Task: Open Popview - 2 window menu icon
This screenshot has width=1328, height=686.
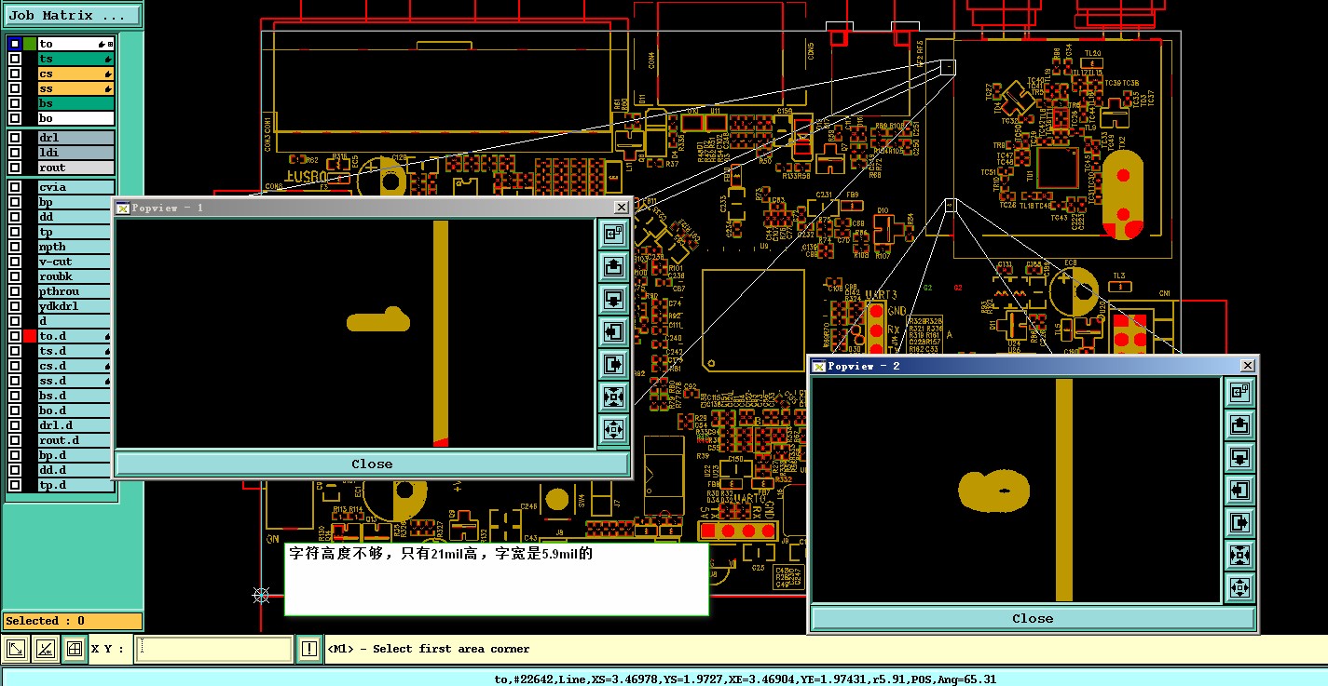Action: click(x=819, y=366)
